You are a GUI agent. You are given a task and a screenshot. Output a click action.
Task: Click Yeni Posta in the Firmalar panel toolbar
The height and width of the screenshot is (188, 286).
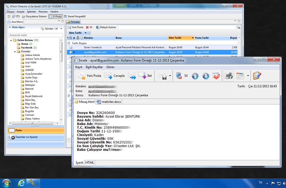coord(76,27)
